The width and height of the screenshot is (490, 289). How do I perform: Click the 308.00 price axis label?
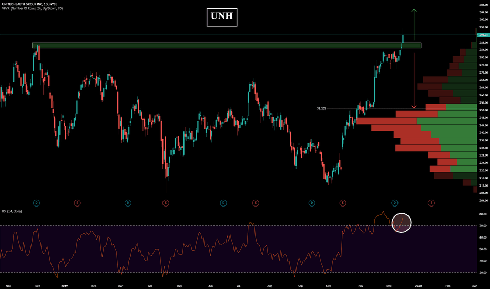(484, 4)
